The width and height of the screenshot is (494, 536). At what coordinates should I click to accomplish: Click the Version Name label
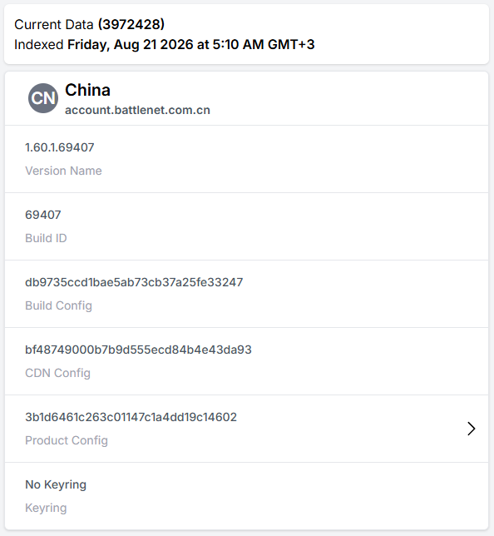pyautogui.click(x=63, y=171)
